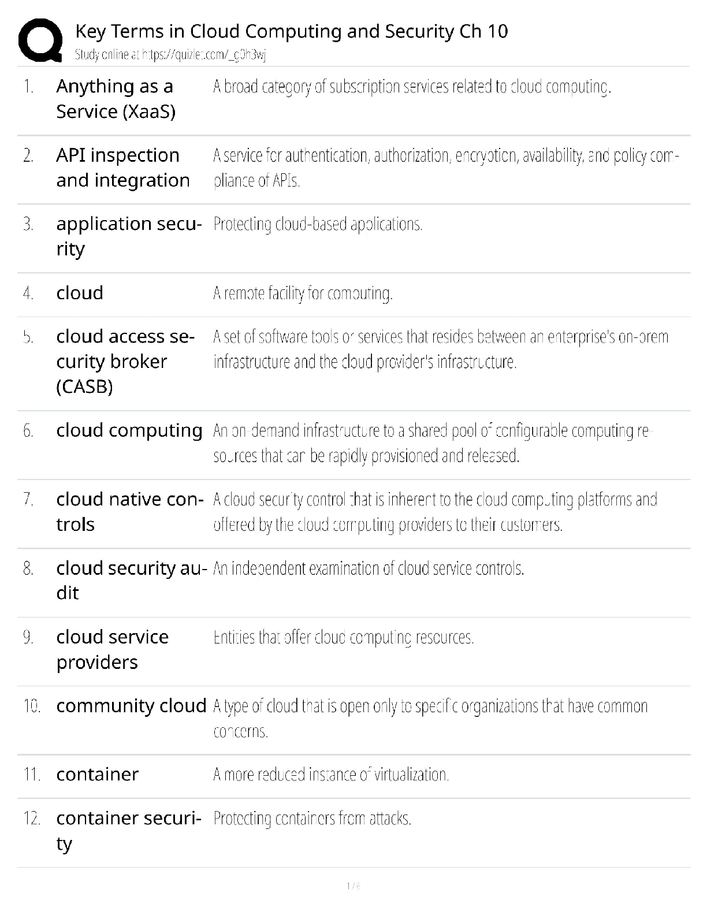Click the Quizlet logo icon
Viewport: 707px width, 915px height.
pyautogui.click(x=40, y=40)
